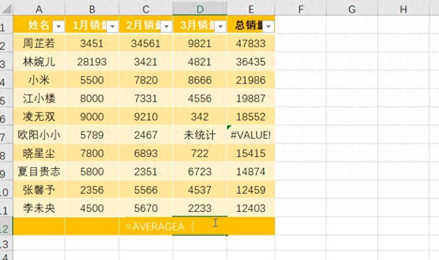Click the cell containing 3451

click(x=92, y=43)
